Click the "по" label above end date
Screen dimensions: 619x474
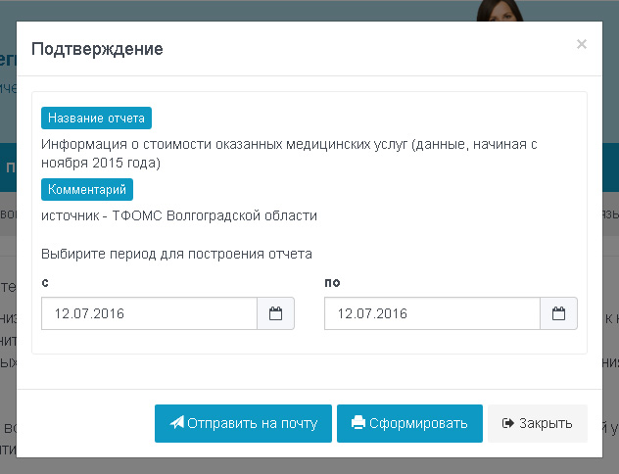point(332,283)
